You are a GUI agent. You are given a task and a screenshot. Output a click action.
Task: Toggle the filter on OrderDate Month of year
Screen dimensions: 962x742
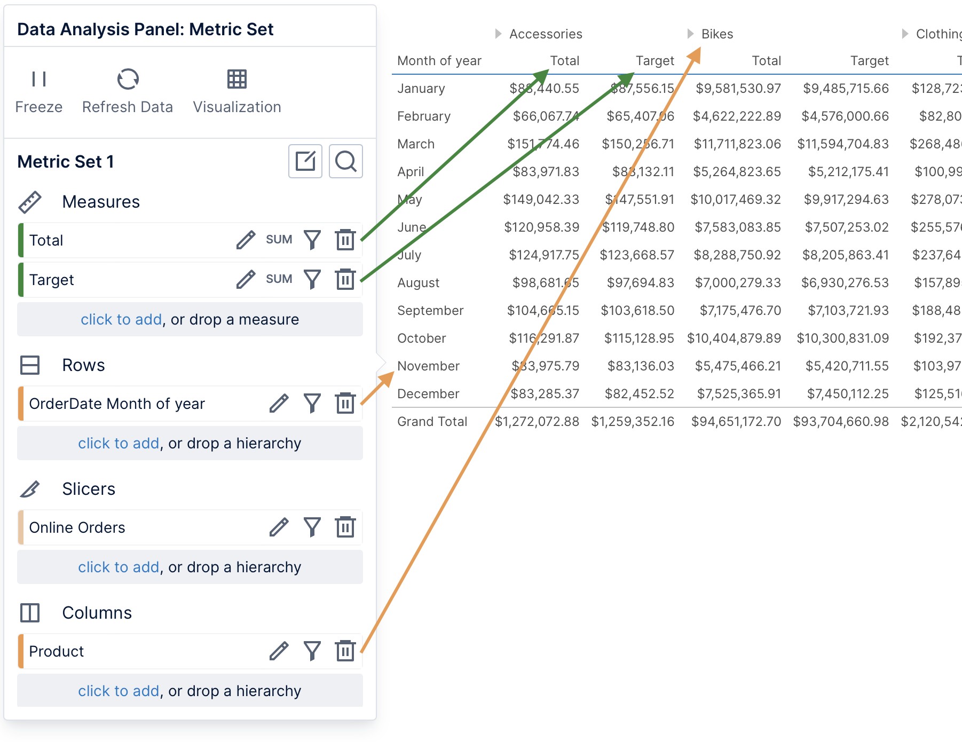click(312, 403)
